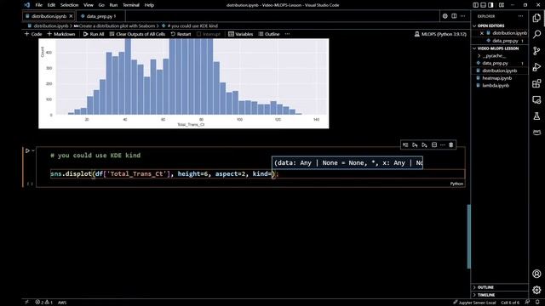Split the cell from cell toolbar
This screenshot has width=545, height=306.
434,144
